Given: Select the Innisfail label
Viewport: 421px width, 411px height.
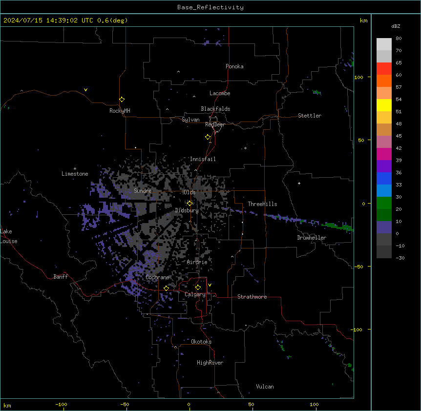Looking at the screenshot, I should [x=203, y=159].
